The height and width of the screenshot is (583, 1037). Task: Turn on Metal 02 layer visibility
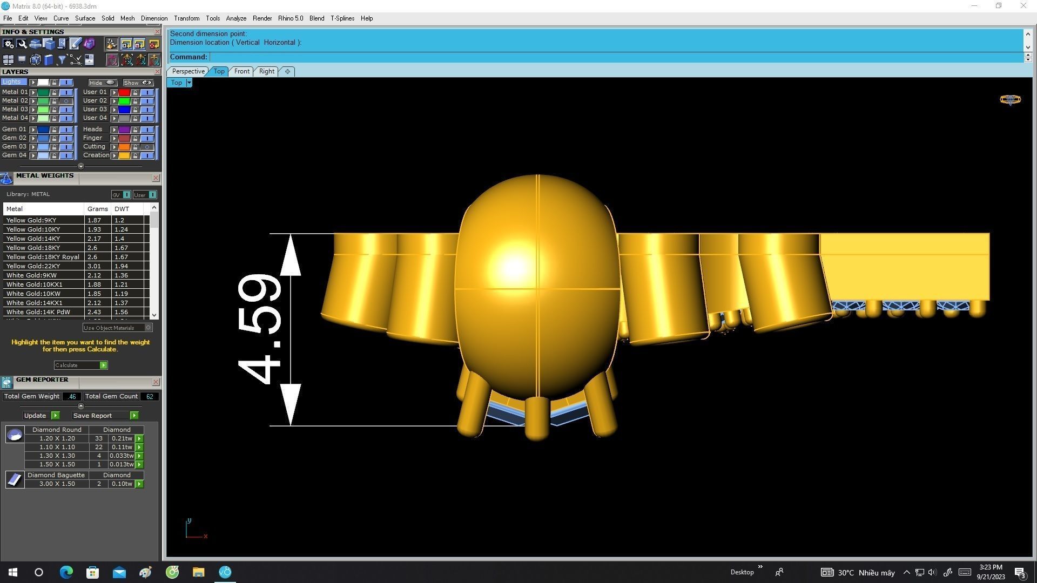click(66, 101)
